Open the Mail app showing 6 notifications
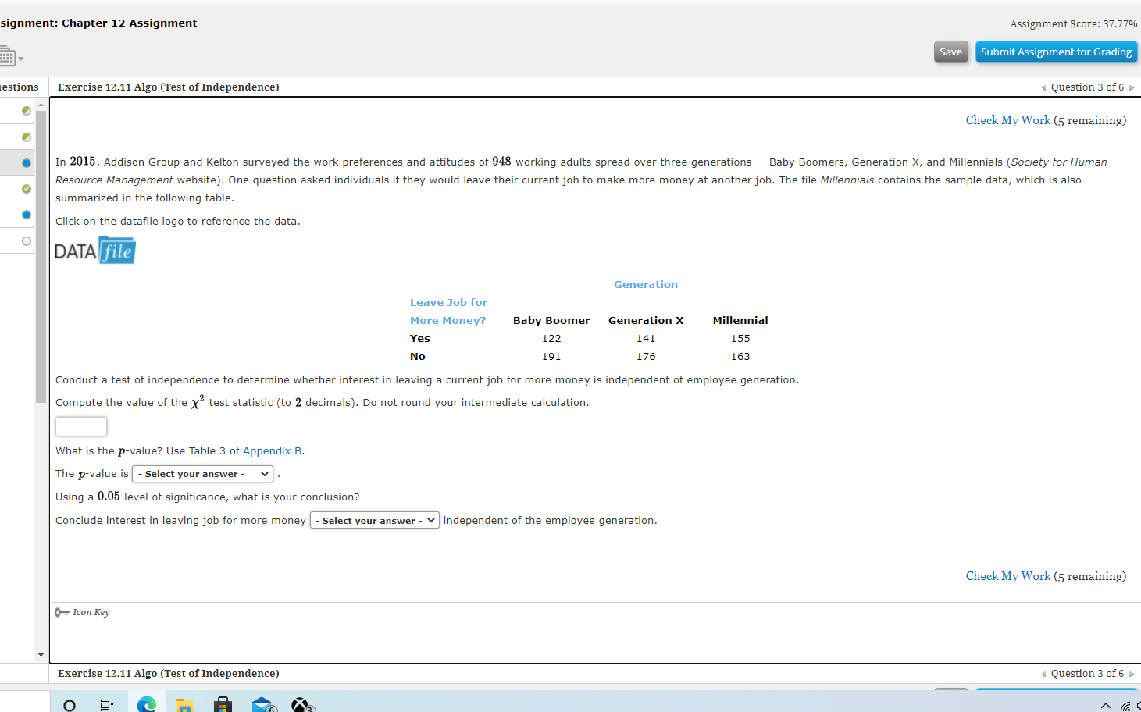Viewport: 1141px width, 712px height. click(262, 704)
